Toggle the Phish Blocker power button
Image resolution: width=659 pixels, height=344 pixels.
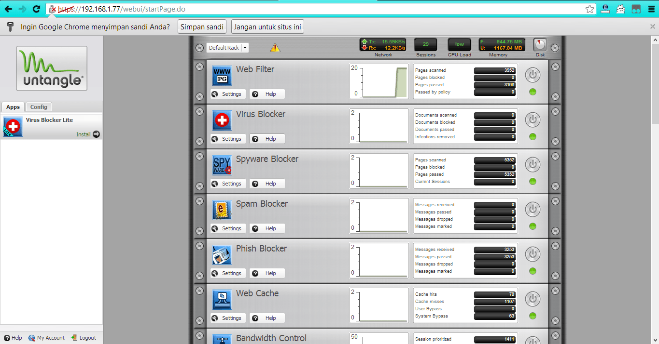click(533, 254)
